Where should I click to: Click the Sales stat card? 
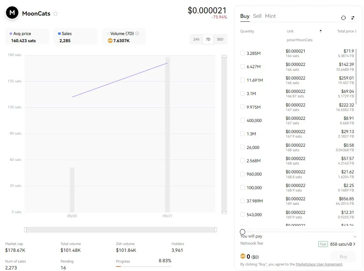coord(75,36)
